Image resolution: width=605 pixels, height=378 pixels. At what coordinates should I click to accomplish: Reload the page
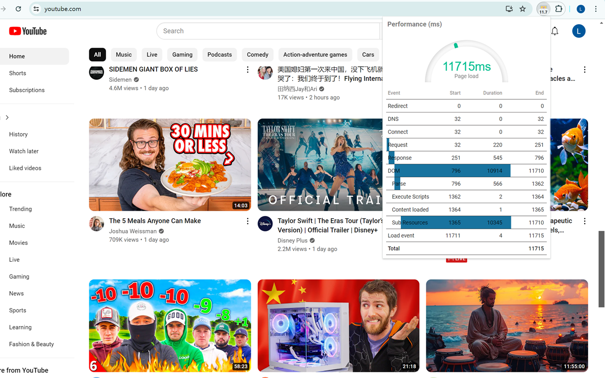click(18, 9)
